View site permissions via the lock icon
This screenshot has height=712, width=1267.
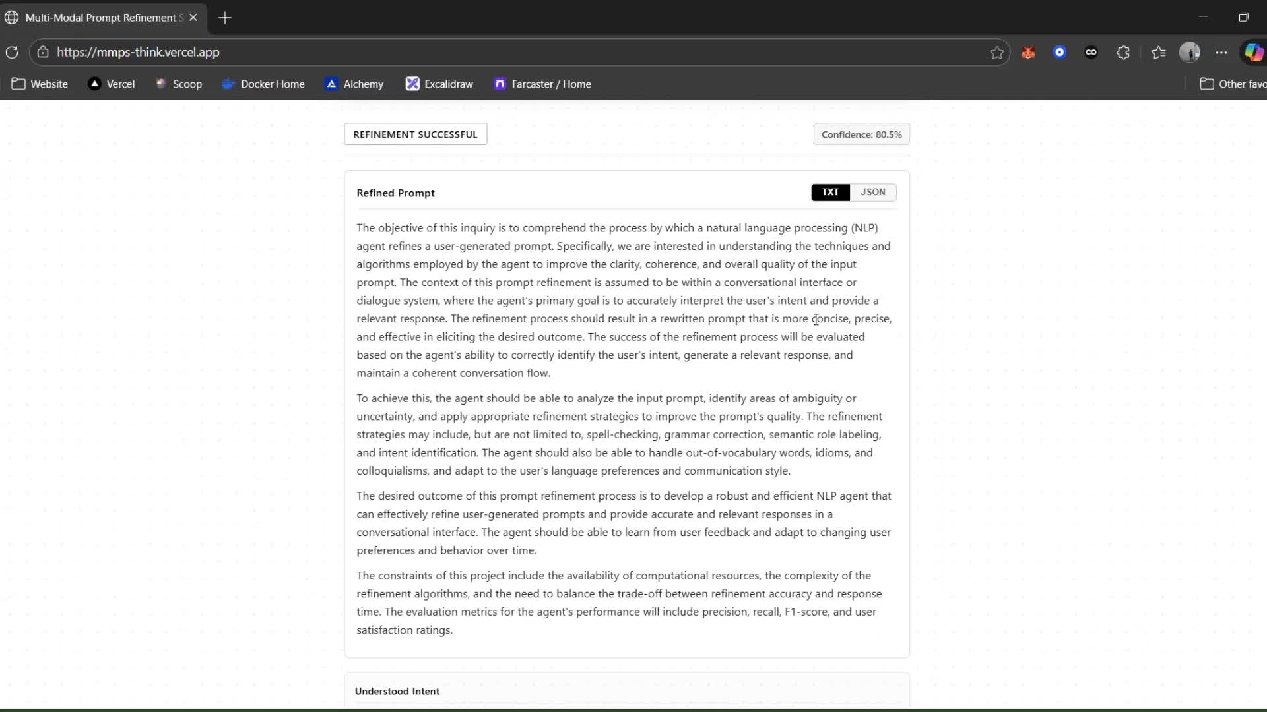coord(43,52)
